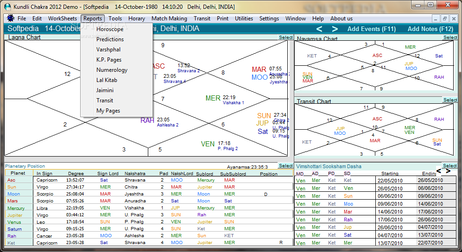Open the Utilities menu
This screenshot has width=462, height=252.
tap(244, 18)
